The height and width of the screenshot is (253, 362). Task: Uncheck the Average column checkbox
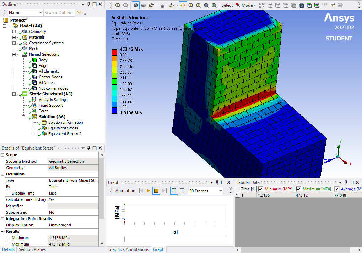(337, 189)
